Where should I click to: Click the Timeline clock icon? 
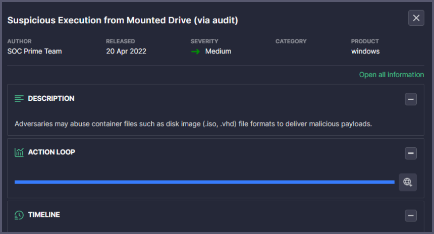point(19,215)
